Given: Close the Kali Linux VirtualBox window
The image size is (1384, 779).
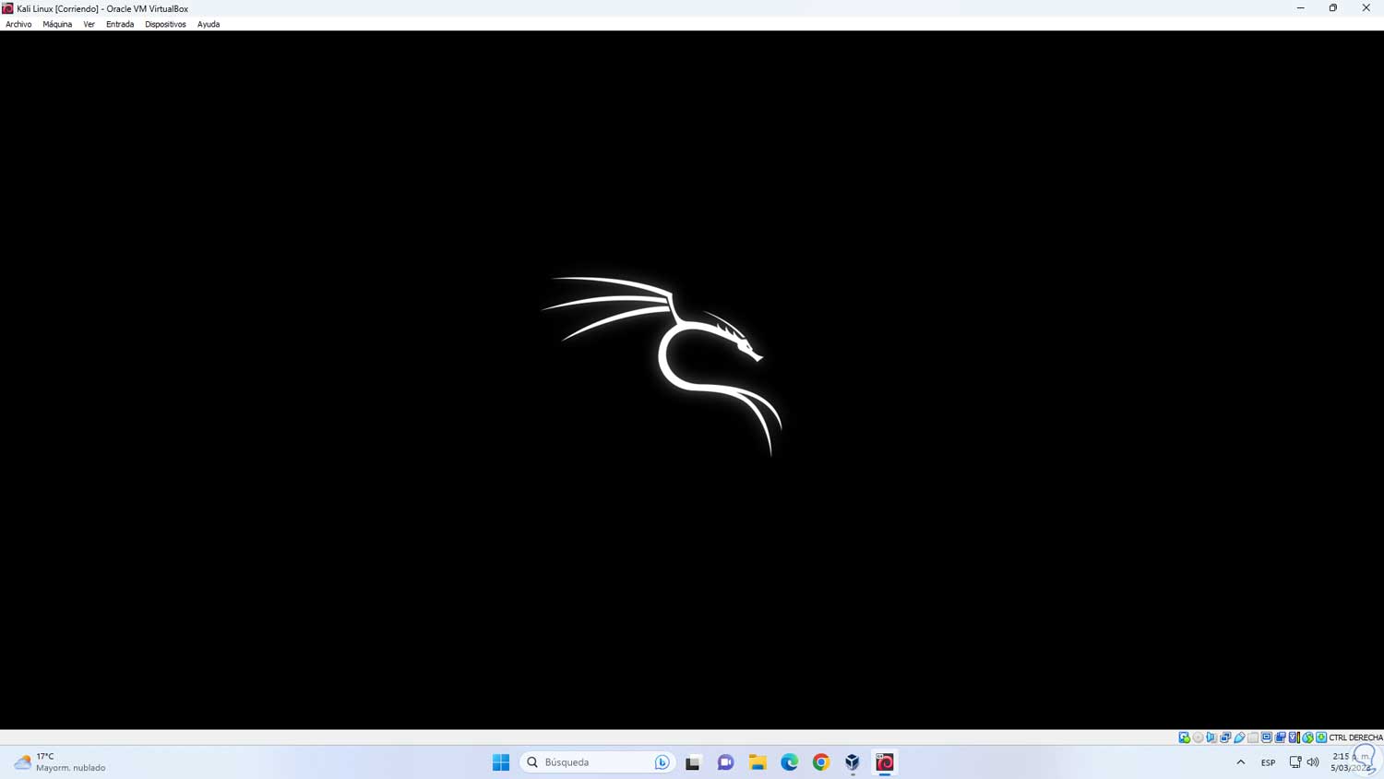Looking at the screenshot, I should (1366, 8).
